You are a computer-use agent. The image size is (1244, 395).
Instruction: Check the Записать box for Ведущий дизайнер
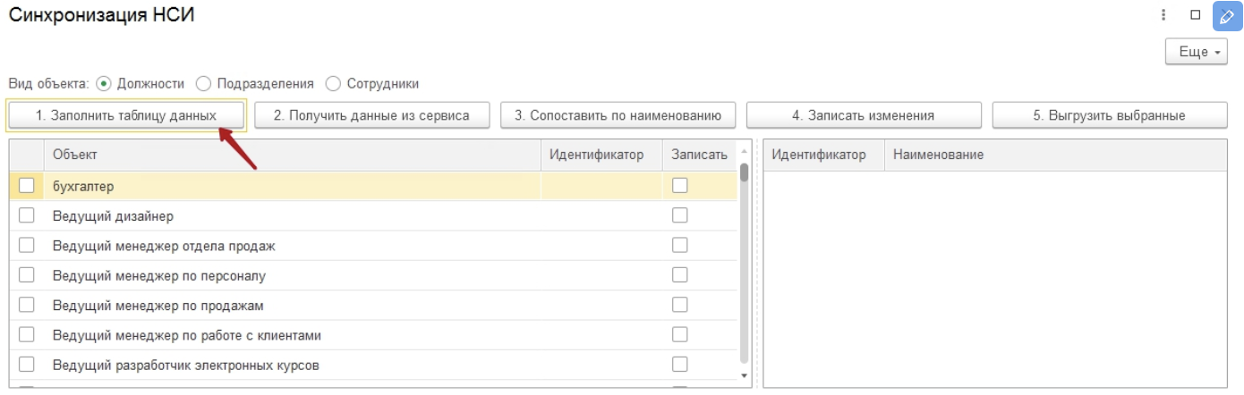pos(680,215)
